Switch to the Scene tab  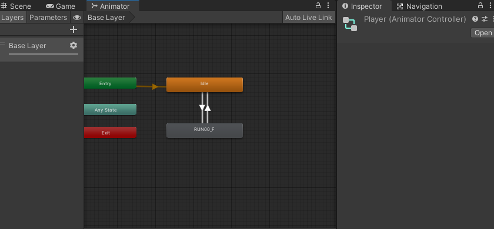16,6
